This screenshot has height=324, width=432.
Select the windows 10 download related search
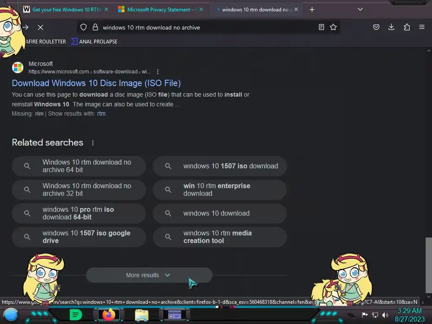tap(220, 213)
